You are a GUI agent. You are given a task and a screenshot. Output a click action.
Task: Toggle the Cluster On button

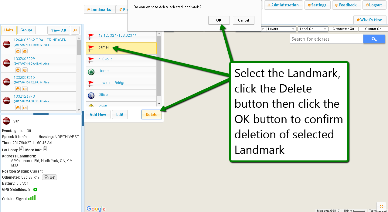click(373, 29)
